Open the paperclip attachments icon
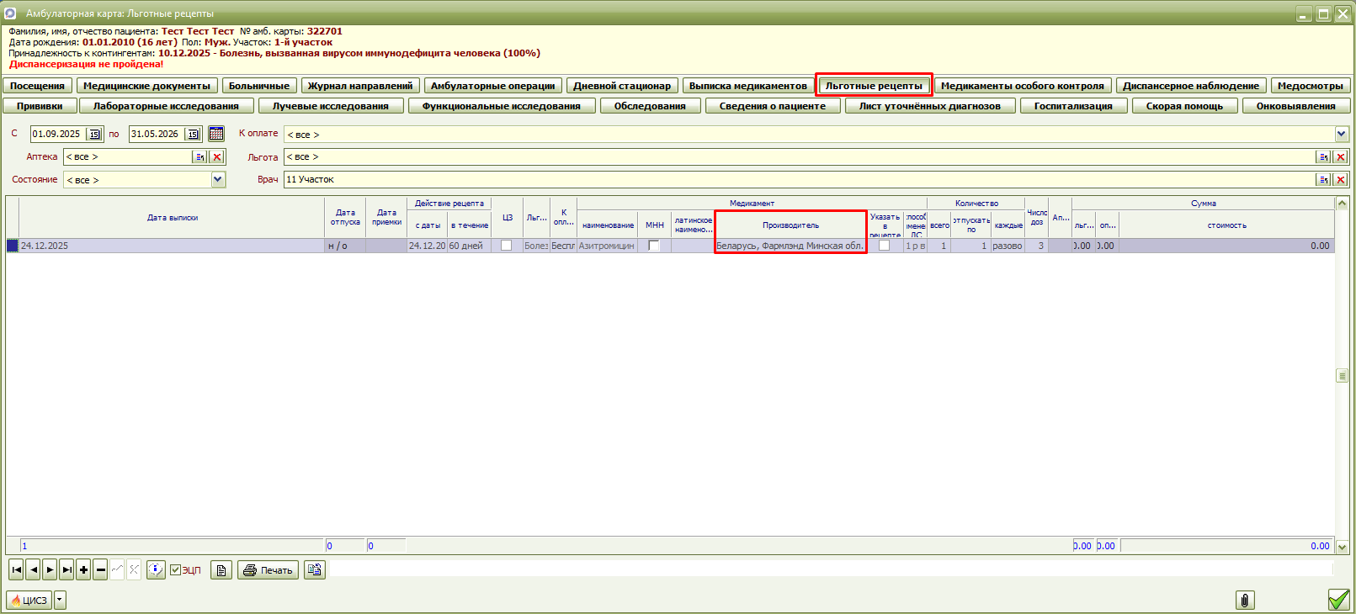The width and height of the screenshot is (1356, 614). pos(1245,600)
